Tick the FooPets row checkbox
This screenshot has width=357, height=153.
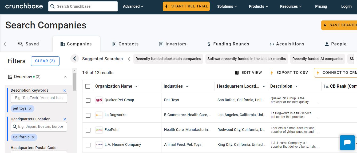[x=88, y=130]
